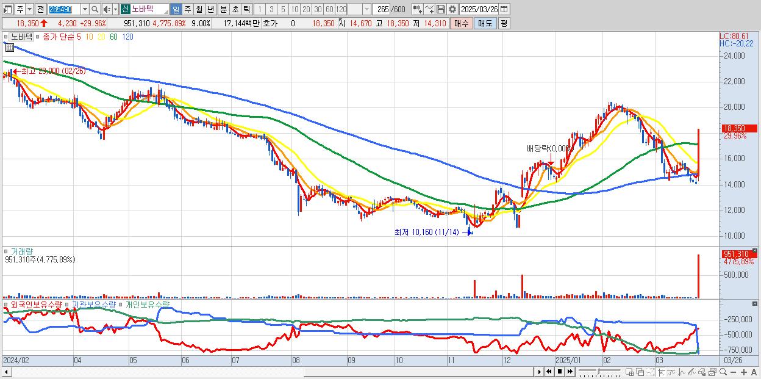Click the candle count field showing 265
This screenshot has width=761, height=379.
381,9
